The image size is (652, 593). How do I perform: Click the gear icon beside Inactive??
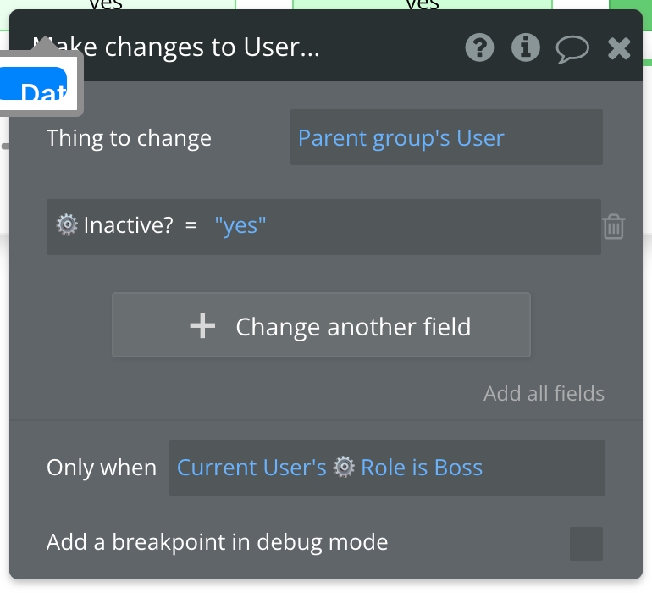67,225
